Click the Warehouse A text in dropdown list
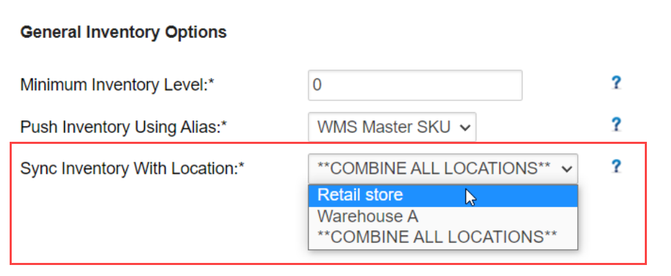Image resolution: width=671 pixels, height=276 pixels. point(368,217)
